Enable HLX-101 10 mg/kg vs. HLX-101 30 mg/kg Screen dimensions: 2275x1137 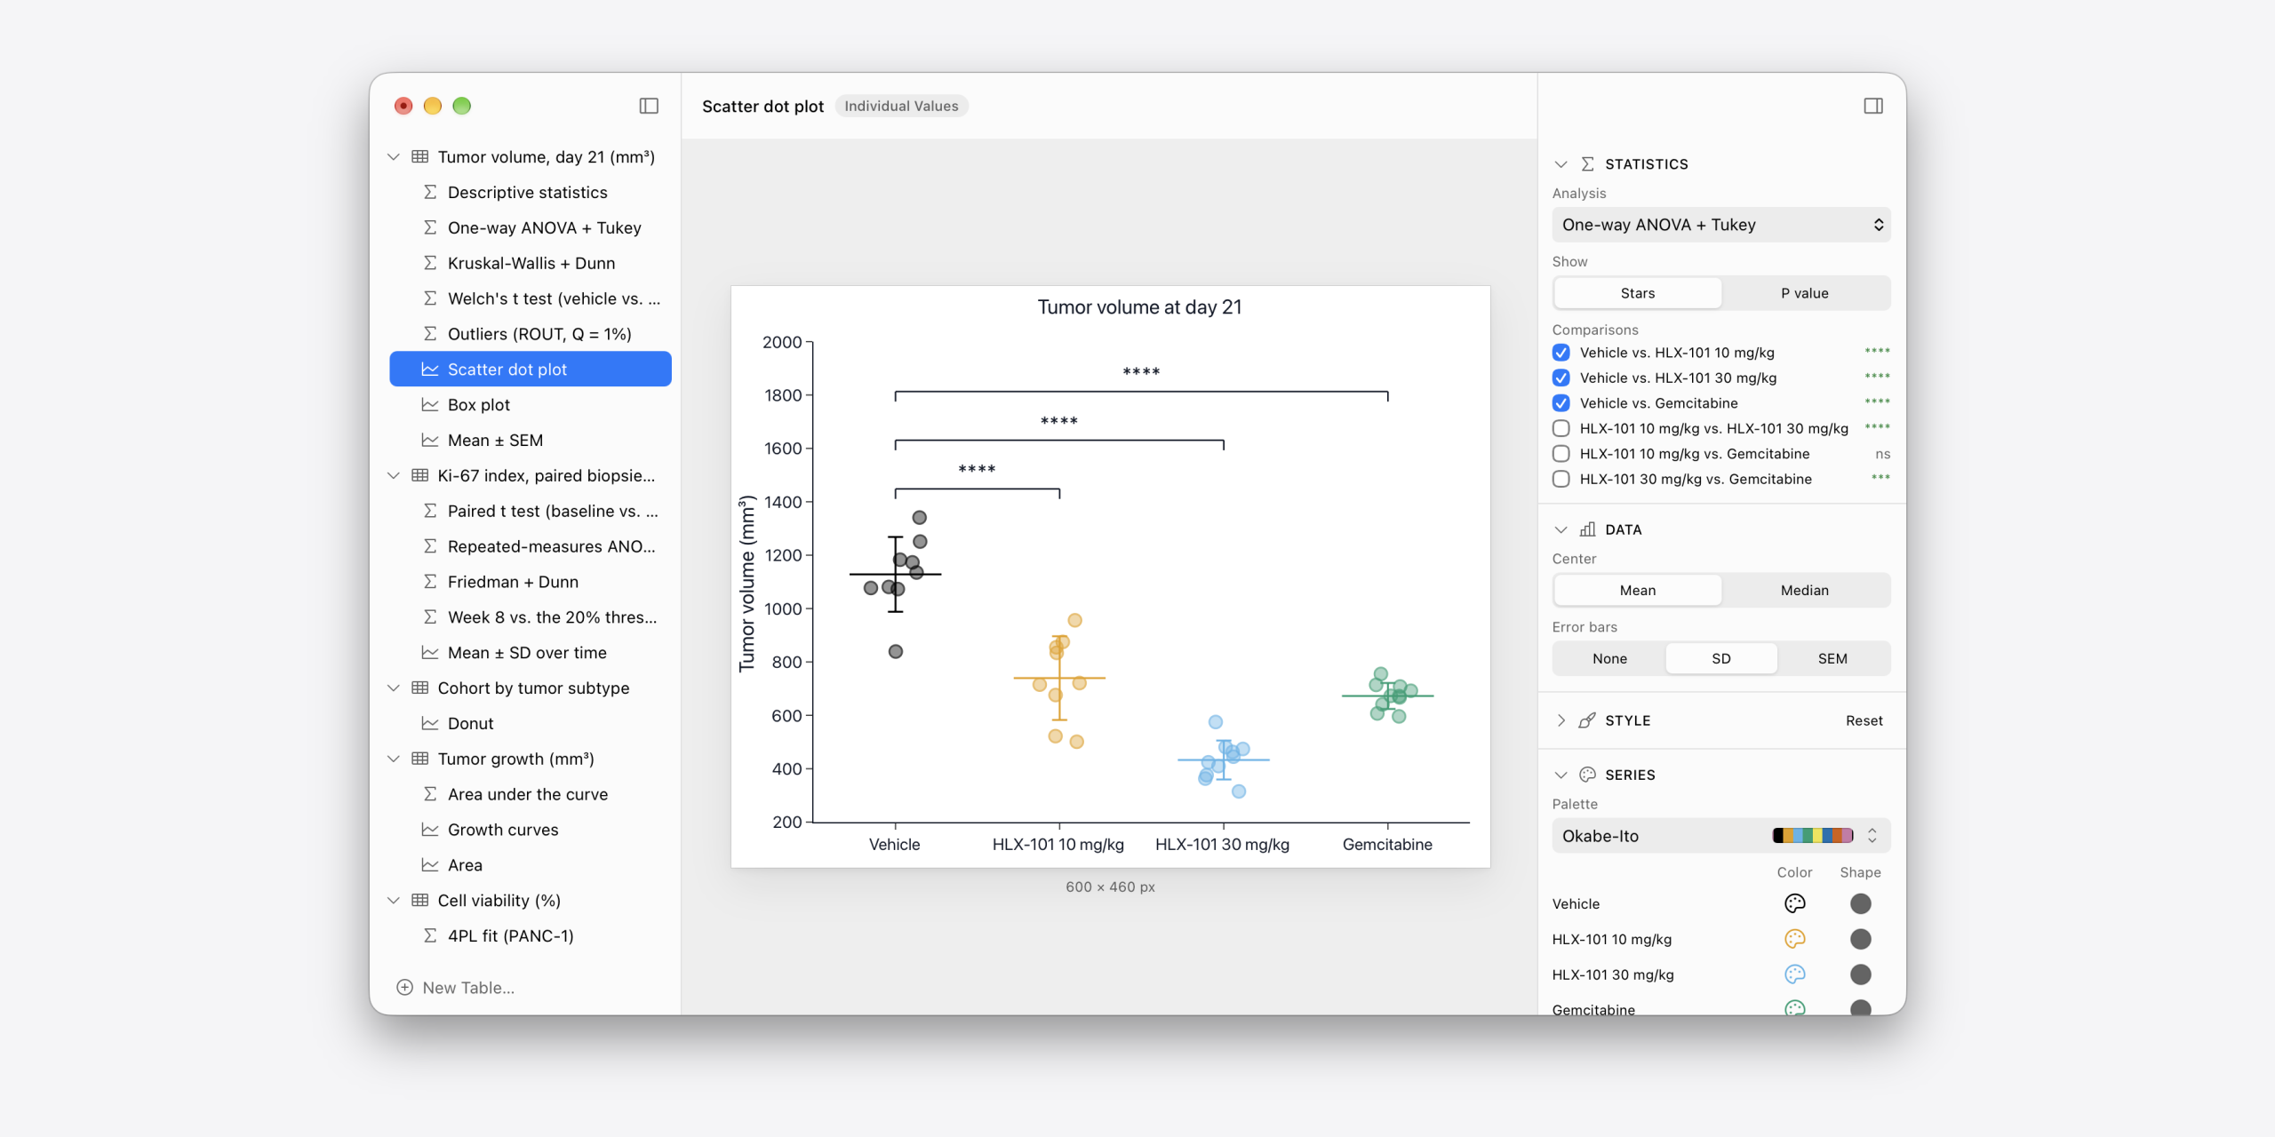point(1561,428)
